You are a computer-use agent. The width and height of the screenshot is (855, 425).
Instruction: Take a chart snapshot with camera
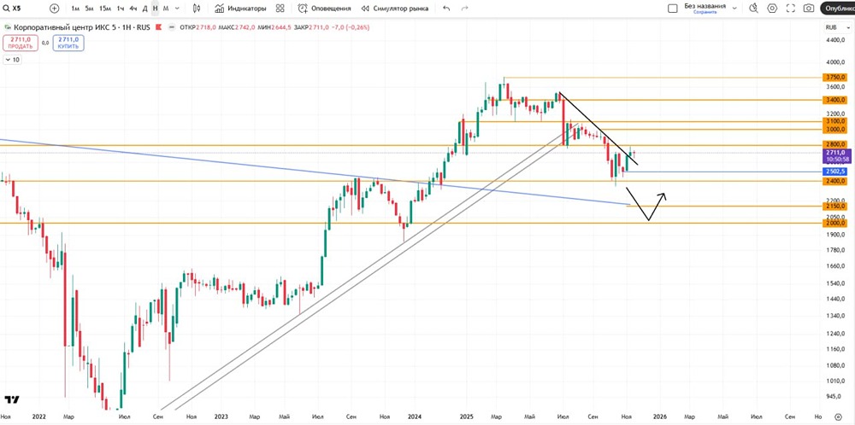click(x=809, y=9)
